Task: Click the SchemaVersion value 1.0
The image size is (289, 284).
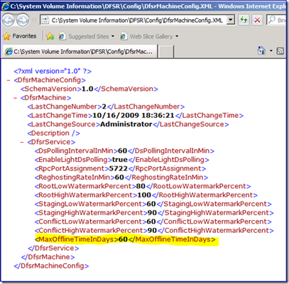Action: [87, 89]
